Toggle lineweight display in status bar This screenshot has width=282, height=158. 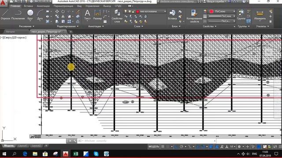[211, 147]
